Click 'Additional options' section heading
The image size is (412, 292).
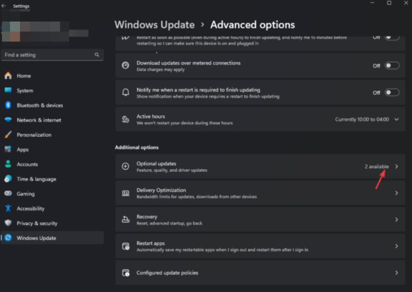[137, 147]
